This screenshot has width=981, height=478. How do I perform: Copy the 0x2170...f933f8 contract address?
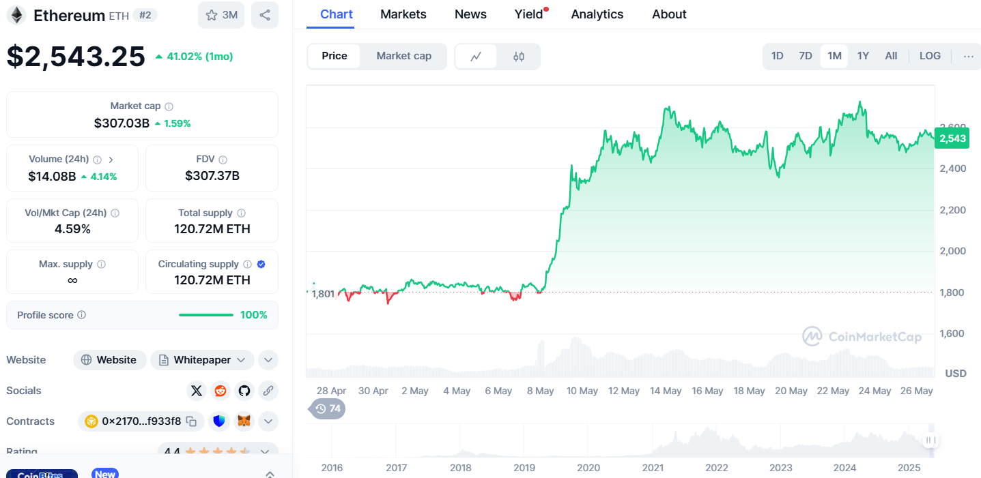[192, 421]
